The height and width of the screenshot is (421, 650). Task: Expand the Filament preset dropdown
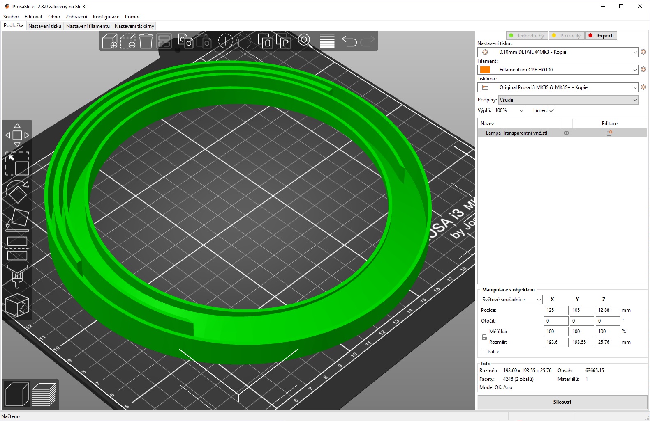(635, 70)
